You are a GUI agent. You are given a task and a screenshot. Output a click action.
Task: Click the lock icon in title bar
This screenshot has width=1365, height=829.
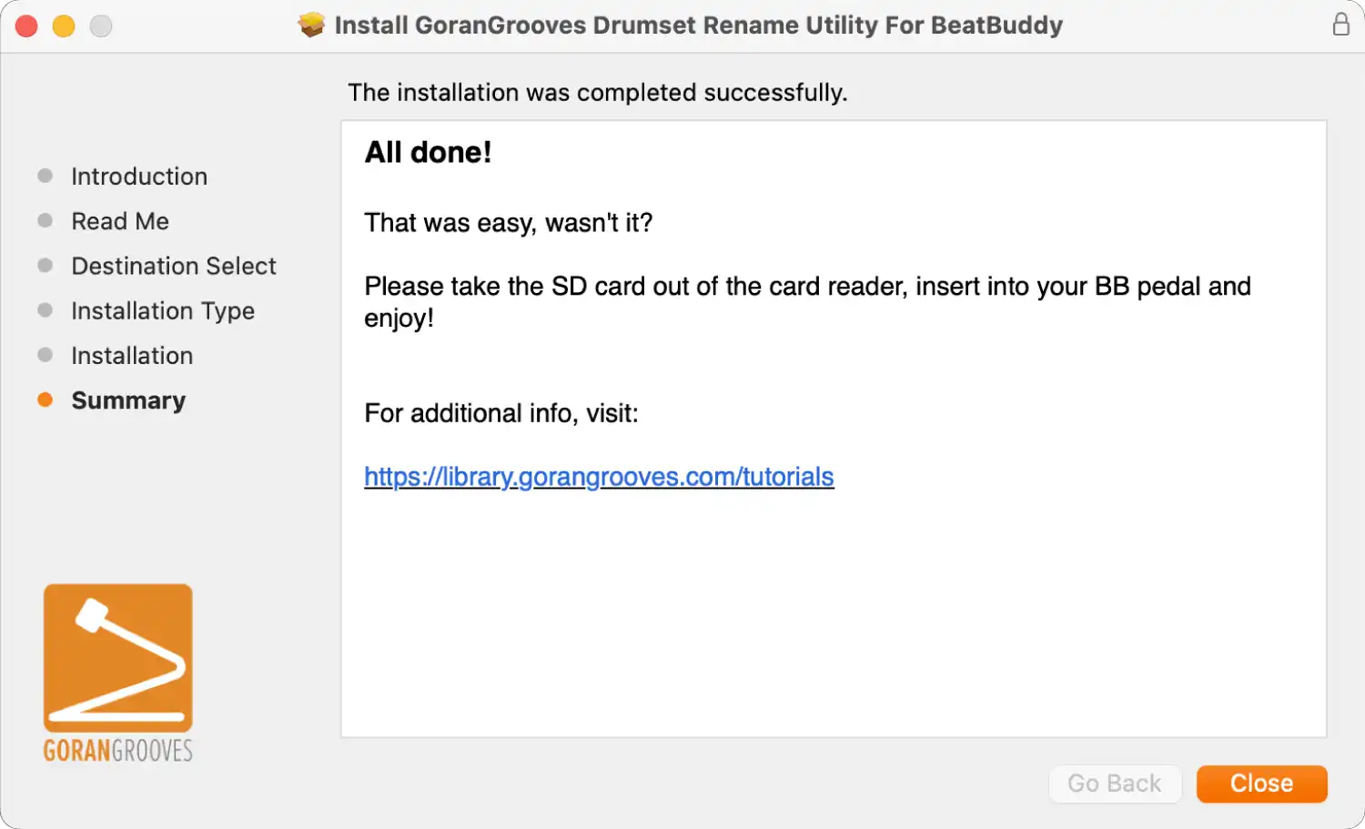coord(1340,25)
